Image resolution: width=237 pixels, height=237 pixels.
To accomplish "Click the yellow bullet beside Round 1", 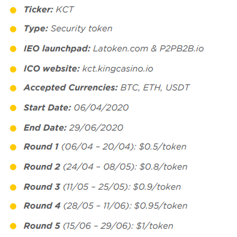I will (13, 147).
